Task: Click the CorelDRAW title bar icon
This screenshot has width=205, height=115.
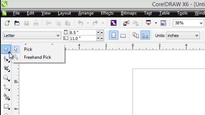Action: (x=4, y=4)
